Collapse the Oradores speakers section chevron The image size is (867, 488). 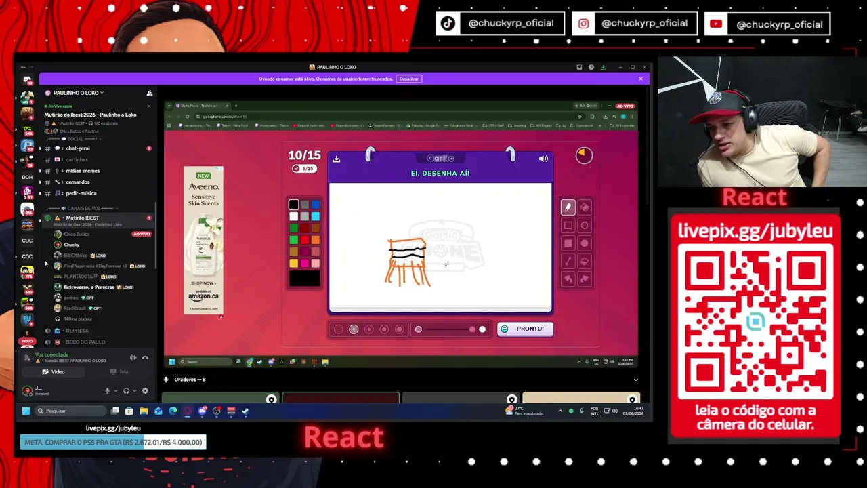tap(635, 380)
